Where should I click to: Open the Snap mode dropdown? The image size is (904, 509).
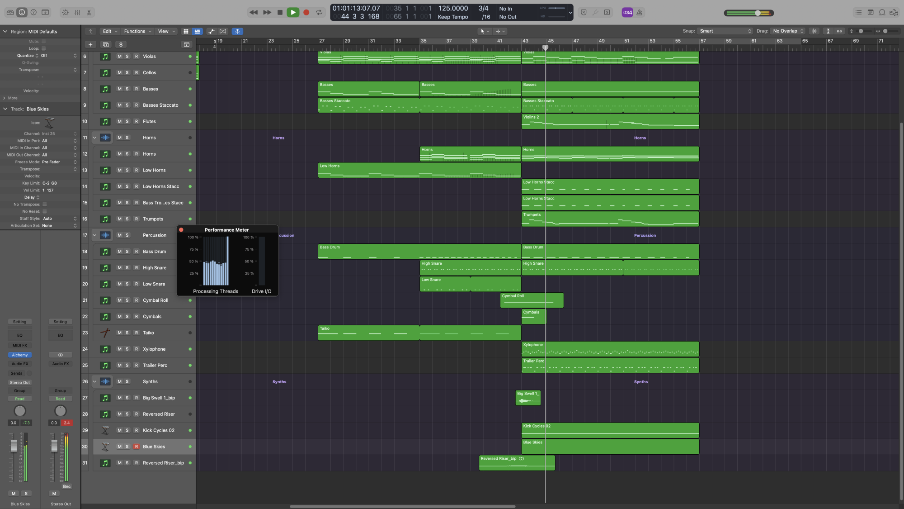[x=725, y=31]
